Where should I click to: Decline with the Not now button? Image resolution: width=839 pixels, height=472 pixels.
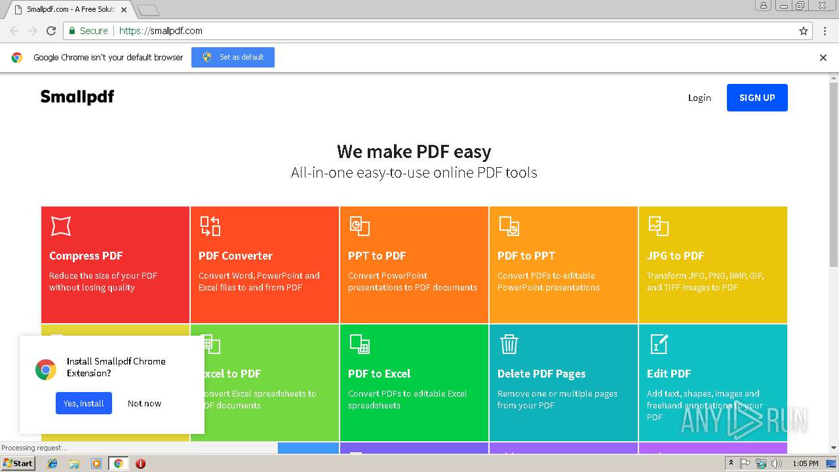(x=144, y=403)
